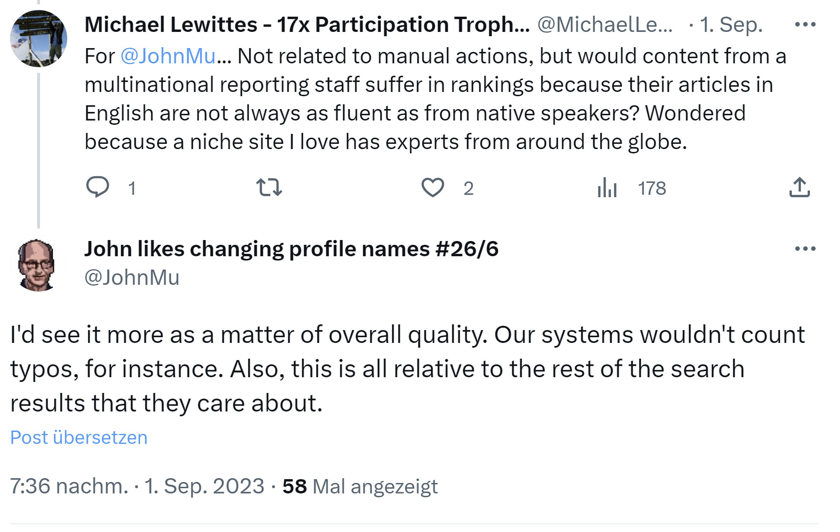This screenshot has width=840, height=532.
Task: Open Michael Lewittes' profile picture
Action: pos(39,39)
